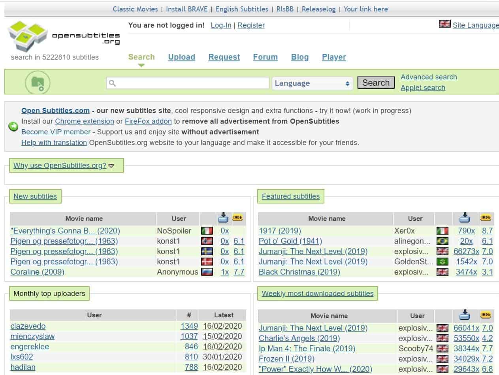
Task: Click the Italian flag in 1917 row
Action: pyautogui.click(x=442, y=231)
